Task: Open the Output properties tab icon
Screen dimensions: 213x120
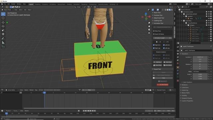Action: pos(178,54)
